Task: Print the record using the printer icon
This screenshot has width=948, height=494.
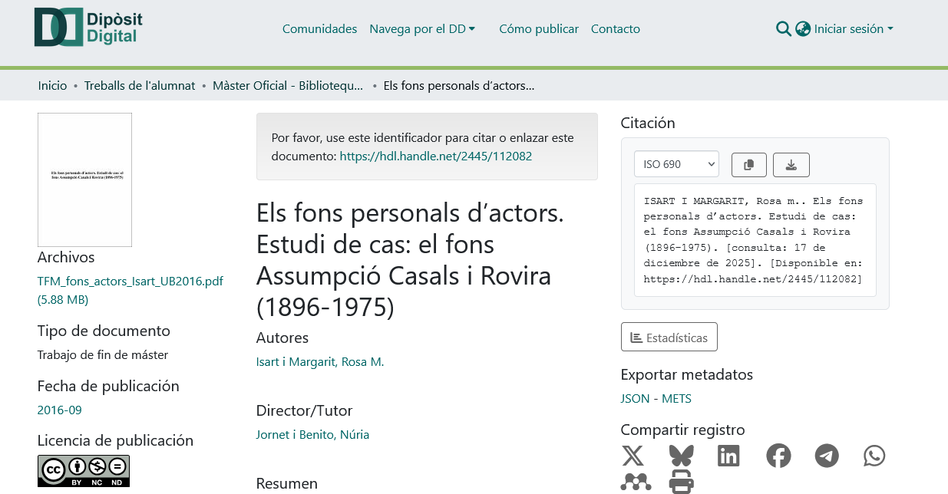Action: (681, 482)
